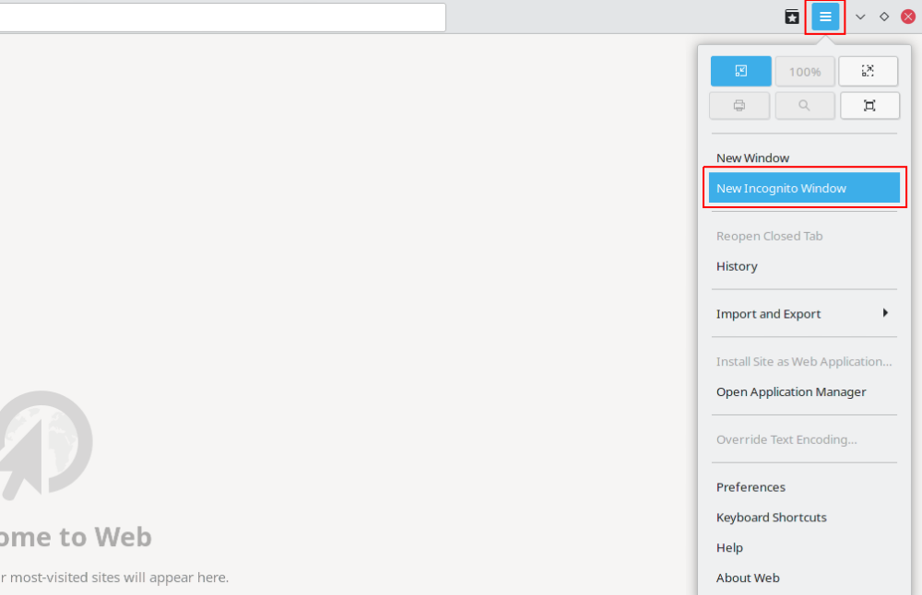Select the zoom in icon
Image resolution: width=922 pixels, height=595 pixels.
click(869, 71)
